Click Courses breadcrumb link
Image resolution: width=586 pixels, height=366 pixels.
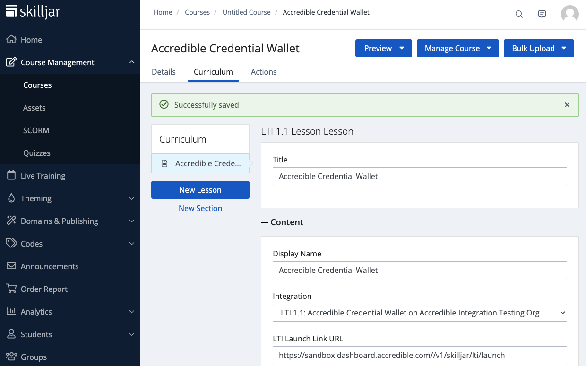coord(198,12)
